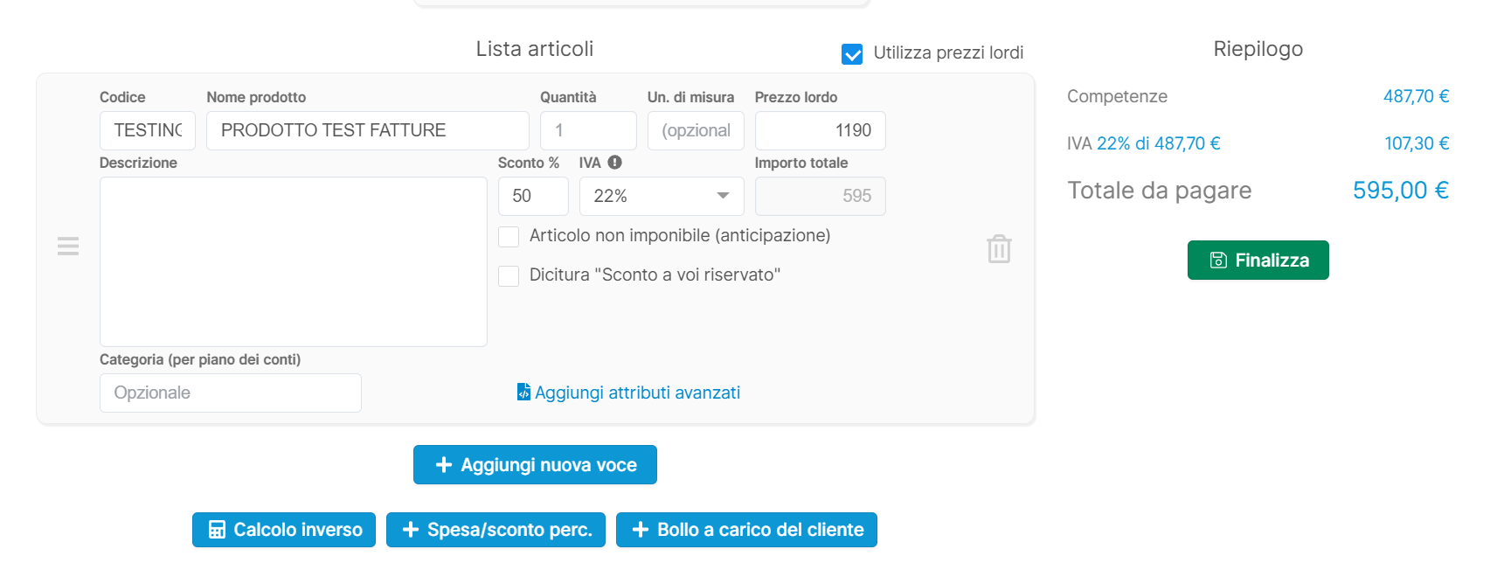Click Spesa/sconto perc. button
The height and width of the screenshot is (570, 1490).
[496, 529]
